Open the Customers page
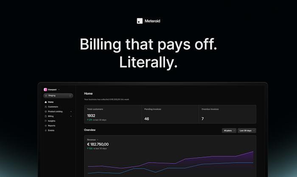The image size is (297, 177). pos(53,107)
